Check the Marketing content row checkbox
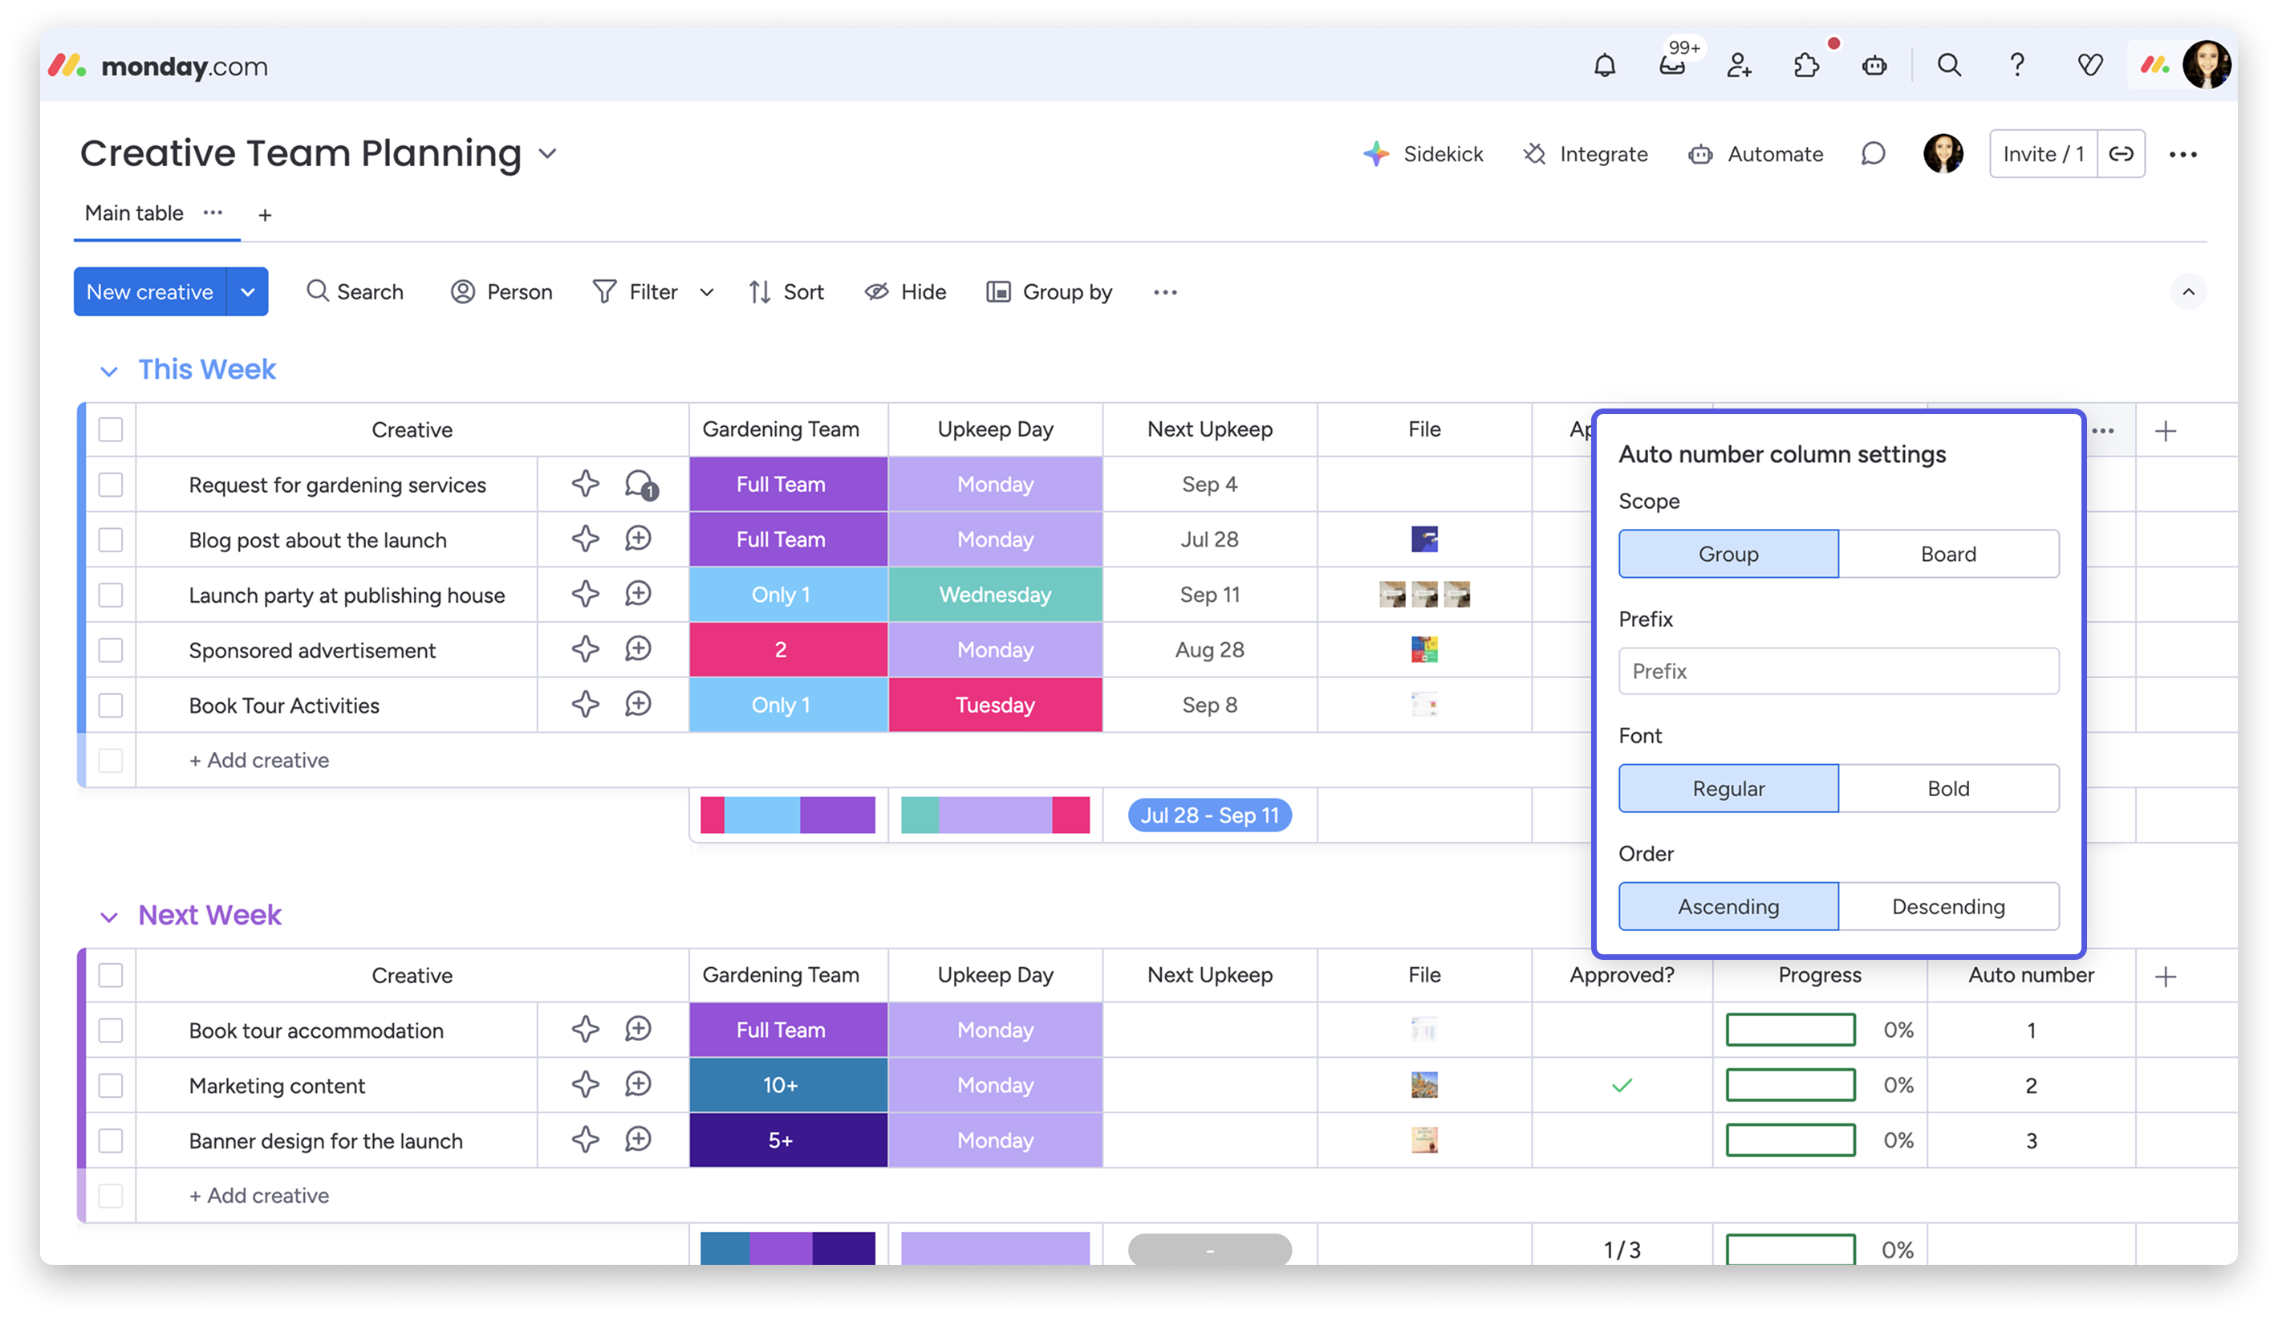Screen dimensions: 2278x1317 (x=110, y=1086)
